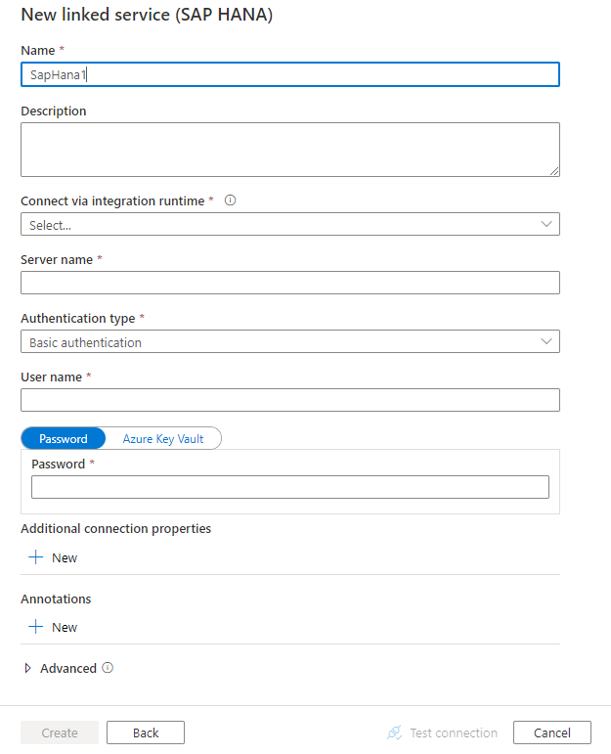Viewport: 611px width, 754px height.
Task: Focus the Name input field
Action: pos(289,74)
